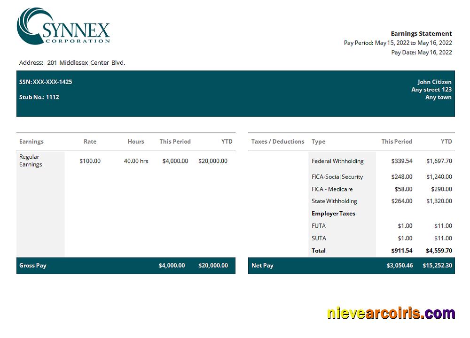This screenshot has width=470, height=338.
Task: Select the Pay Date May 16, 2022
Action: click(x=433, y=52)
